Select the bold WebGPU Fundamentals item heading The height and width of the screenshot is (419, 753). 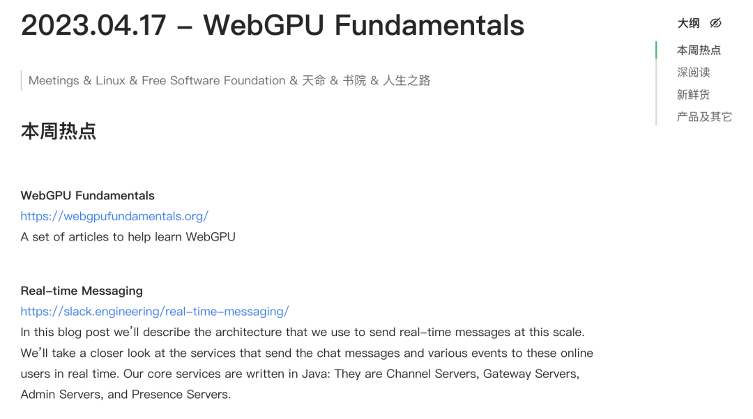(x=87, y=195)
